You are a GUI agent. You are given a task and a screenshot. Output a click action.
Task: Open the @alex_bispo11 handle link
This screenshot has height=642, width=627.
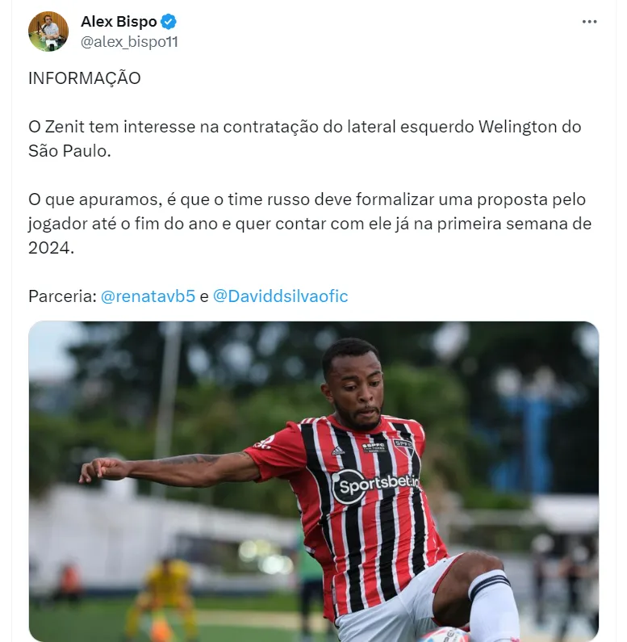[129, 42]
